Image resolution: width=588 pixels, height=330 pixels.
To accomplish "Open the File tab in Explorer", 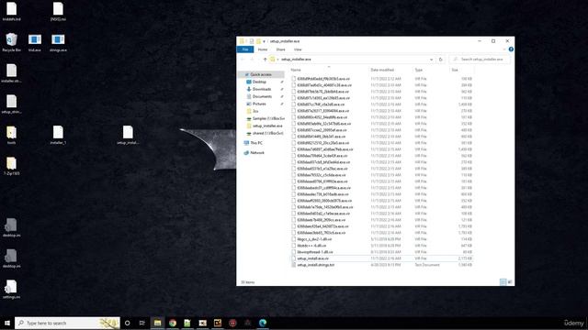I will click(245, 49).
